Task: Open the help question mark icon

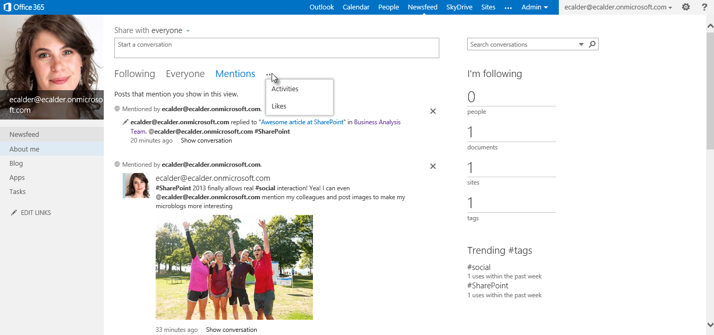Action: coord(704,7)
